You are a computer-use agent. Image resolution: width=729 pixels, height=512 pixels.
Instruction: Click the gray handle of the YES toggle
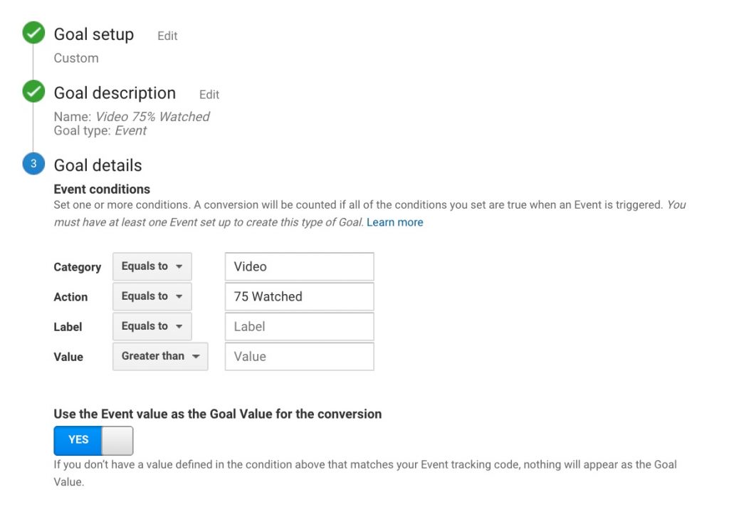pos(117,440)
